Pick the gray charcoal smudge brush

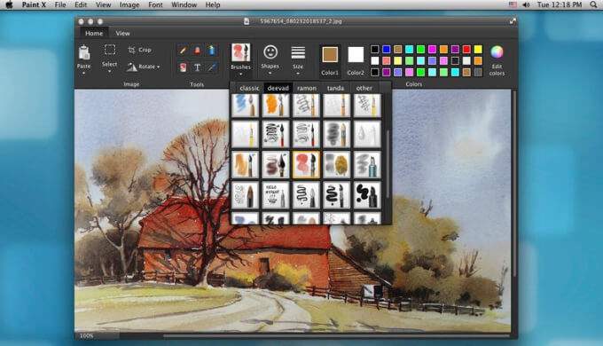[x=336, y=134]
